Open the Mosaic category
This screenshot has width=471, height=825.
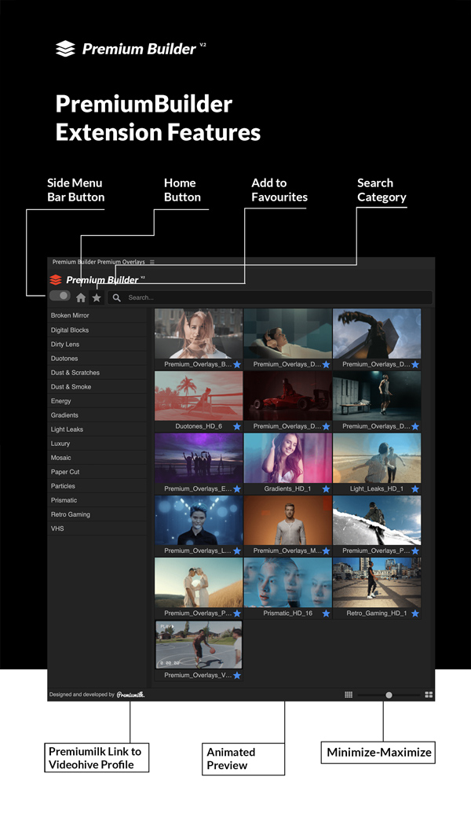97,458
